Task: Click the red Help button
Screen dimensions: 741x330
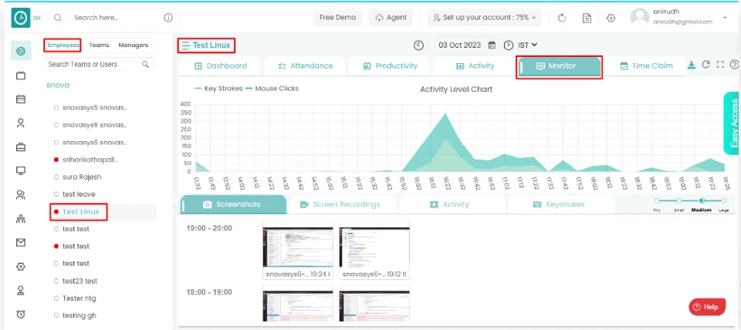Action: coord(706,307)
